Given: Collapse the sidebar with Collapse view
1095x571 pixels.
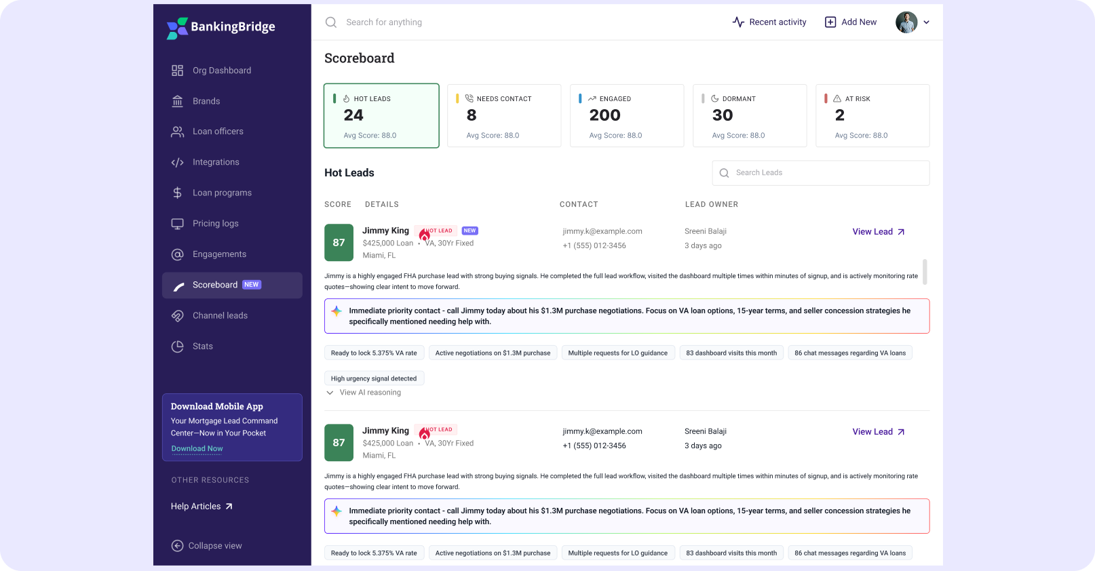Looking at the screenshot, I should (x=206, y=546).
